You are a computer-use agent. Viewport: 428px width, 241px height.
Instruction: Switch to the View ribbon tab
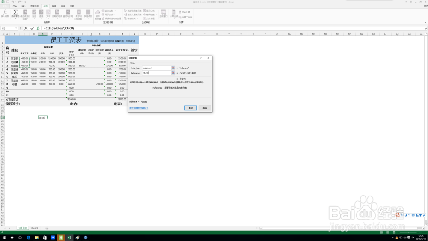[72, 6]
